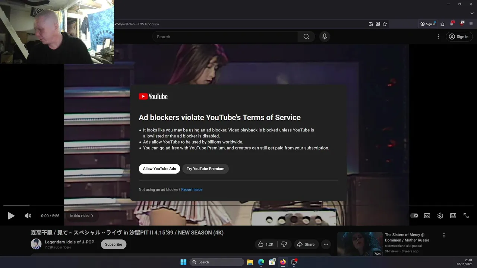Mute the video with the speaker icon
This screenshot has width=477, height=268.
tap(28, 216)
